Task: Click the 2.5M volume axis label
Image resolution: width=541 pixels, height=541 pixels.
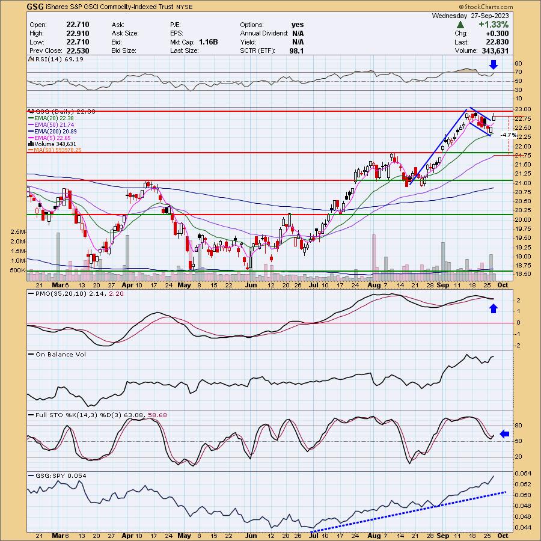Action: (x=17, y=231)
